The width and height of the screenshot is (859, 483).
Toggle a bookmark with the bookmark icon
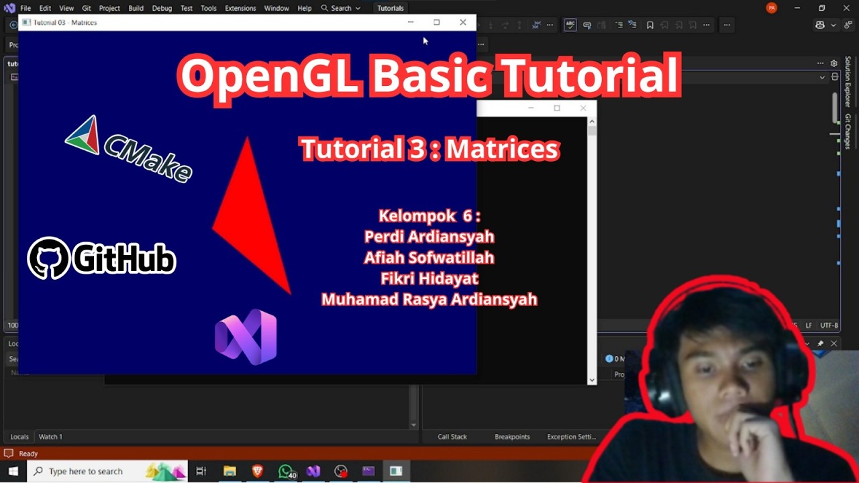click(650, 25)
